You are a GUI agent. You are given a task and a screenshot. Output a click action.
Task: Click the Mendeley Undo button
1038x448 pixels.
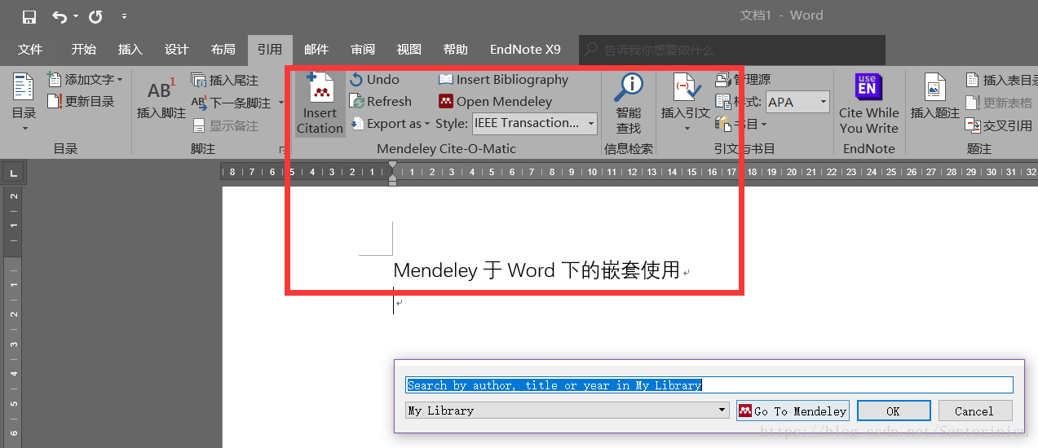click(x=374, y=80)
